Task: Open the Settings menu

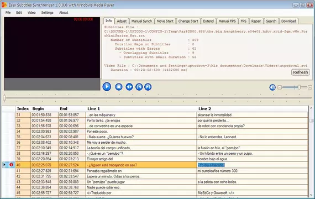Action: point(47,13)
